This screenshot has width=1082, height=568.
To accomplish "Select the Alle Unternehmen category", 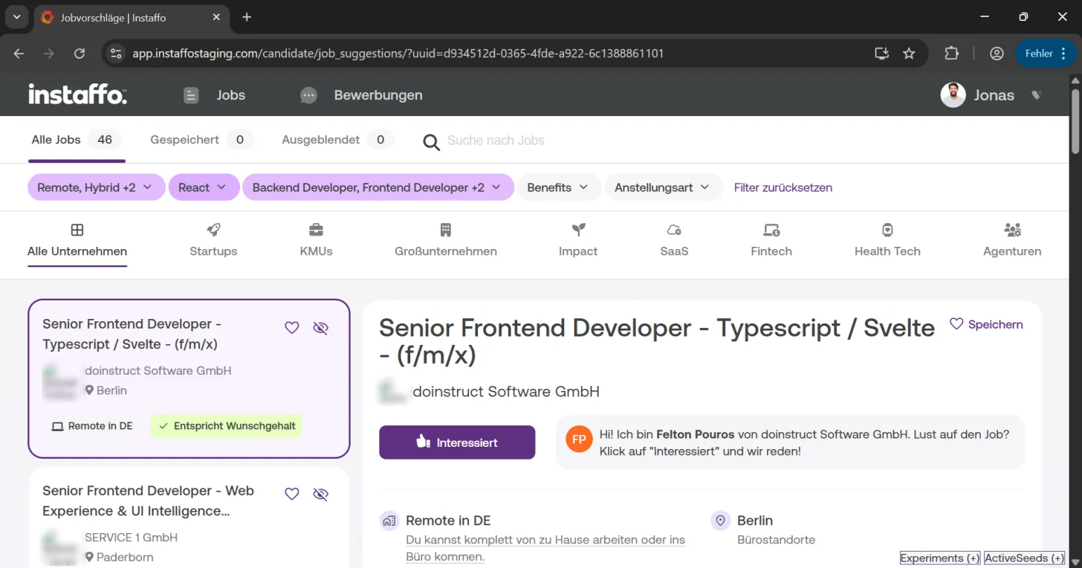I will pos(77,240).
